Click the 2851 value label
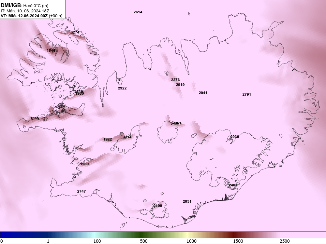 [187, 201]
